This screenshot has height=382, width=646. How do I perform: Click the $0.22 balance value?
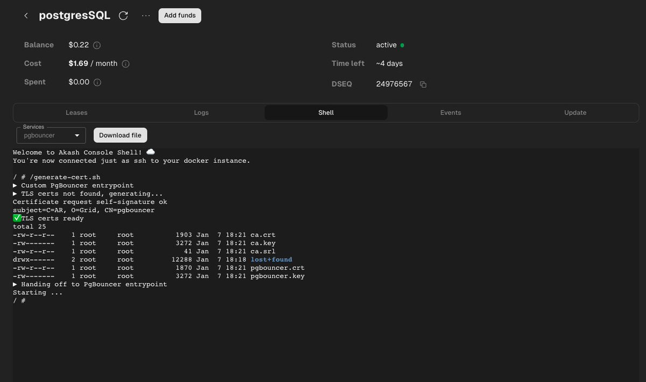pyautogui.click(x=79, y=45)
